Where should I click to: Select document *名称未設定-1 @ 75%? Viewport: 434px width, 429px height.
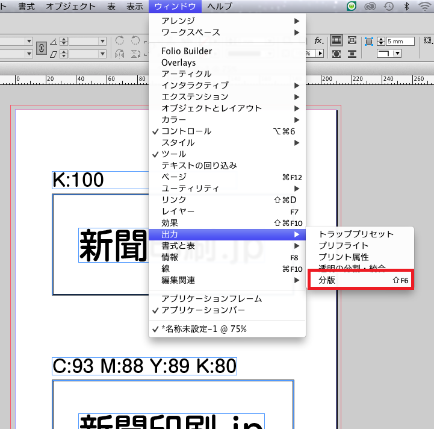tap(227, 329)
